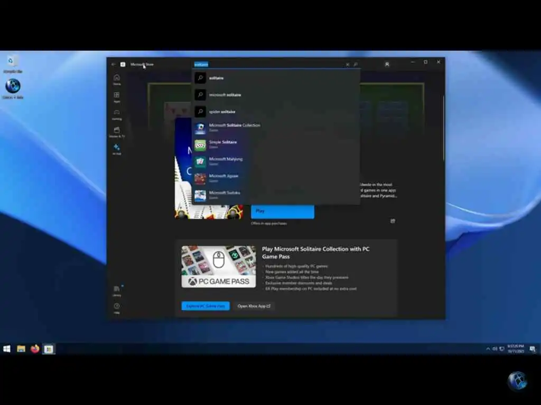
Task: Click the Microsoft Store title text
Action: pos(142,64)
